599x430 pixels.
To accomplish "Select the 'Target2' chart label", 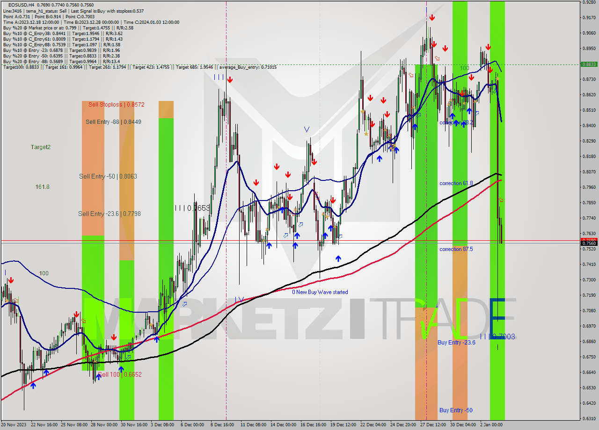I will click(x=41, y=147).
